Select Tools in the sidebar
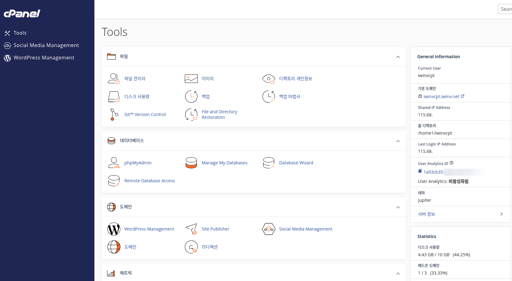This screenshot has width=512, height=281. coord(20,33)
